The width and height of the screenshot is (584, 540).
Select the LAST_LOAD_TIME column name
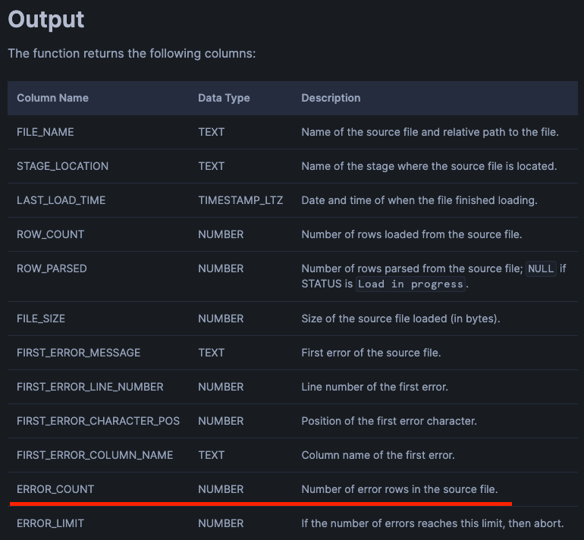tap(61, 200)
